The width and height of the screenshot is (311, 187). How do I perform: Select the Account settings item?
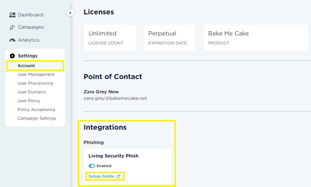coord(26,66)
